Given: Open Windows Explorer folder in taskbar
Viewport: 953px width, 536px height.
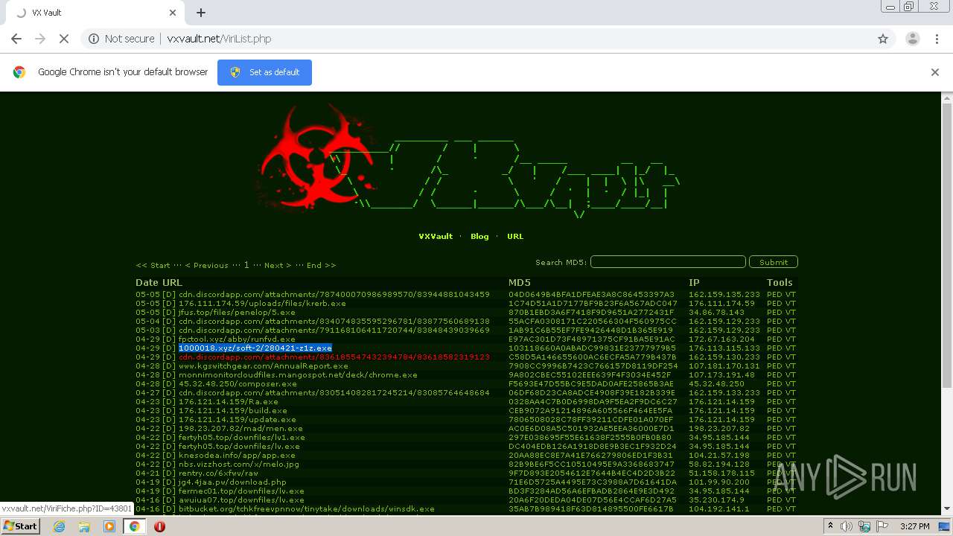Looking at the screenshot, I should (x=84, y=526).
